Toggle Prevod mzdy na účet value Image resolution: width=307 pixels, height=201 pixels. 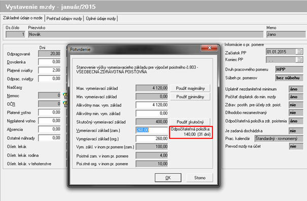(296, 146)
